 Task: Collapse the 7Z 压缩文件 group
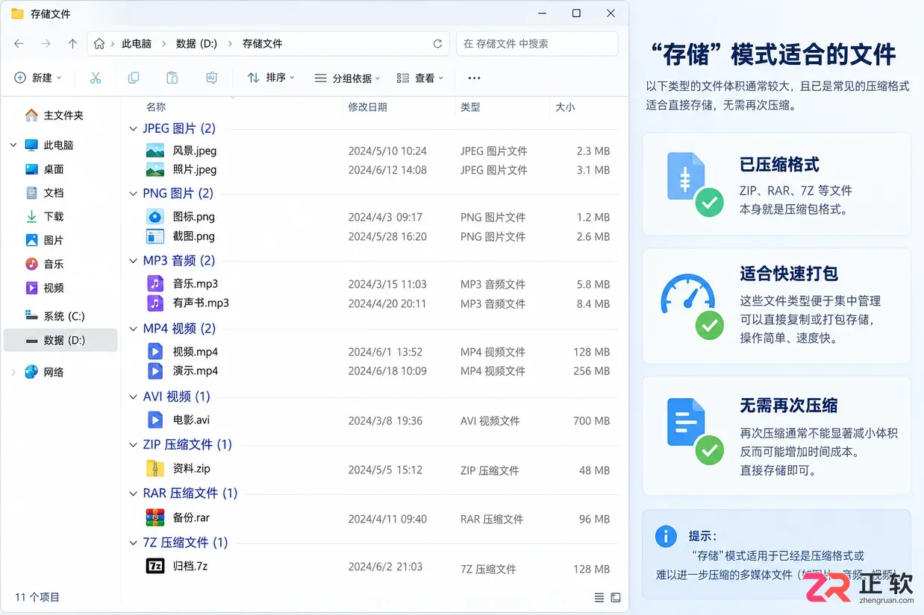[x=134, y=543]
